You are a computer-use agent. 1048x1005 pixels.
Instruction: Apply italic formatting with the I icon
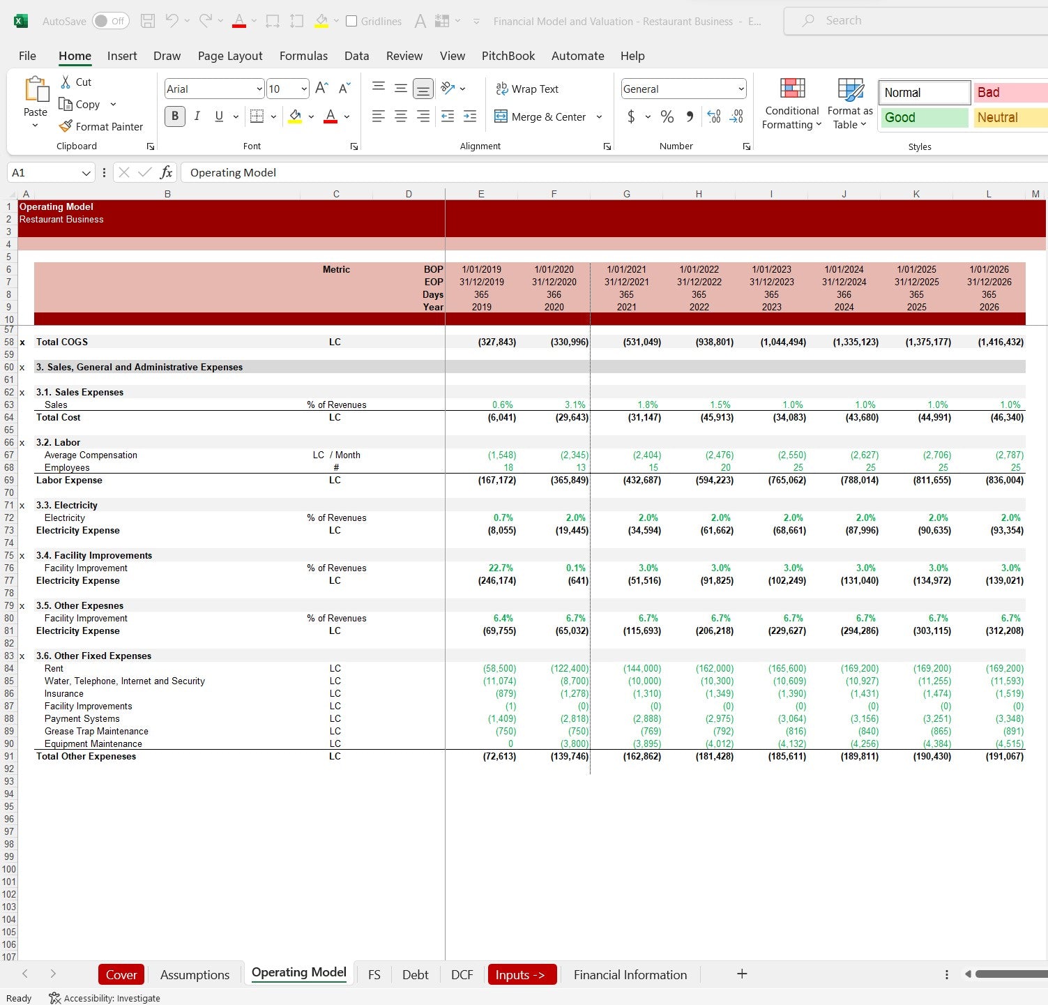tap(197, 116)
